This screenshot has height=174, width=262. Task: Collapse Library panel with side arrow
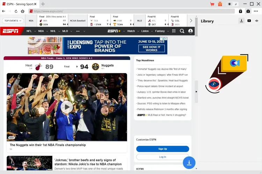point(196,92)
